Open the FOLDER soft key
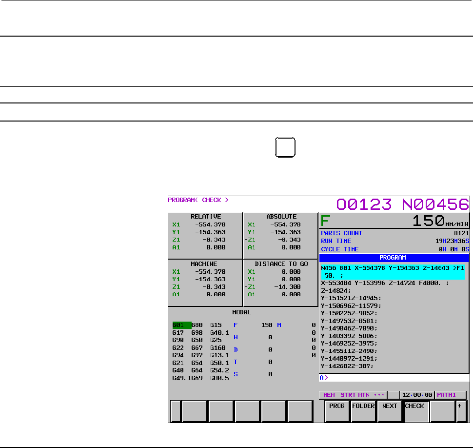The width and height of the screenshot is (473, 448). tap(363, 411)
